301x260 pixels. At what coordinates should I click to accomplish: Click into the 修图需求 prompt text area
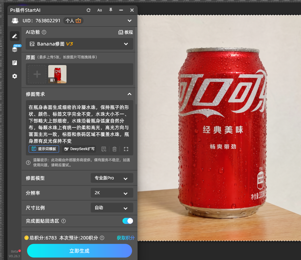click(80, 124)
